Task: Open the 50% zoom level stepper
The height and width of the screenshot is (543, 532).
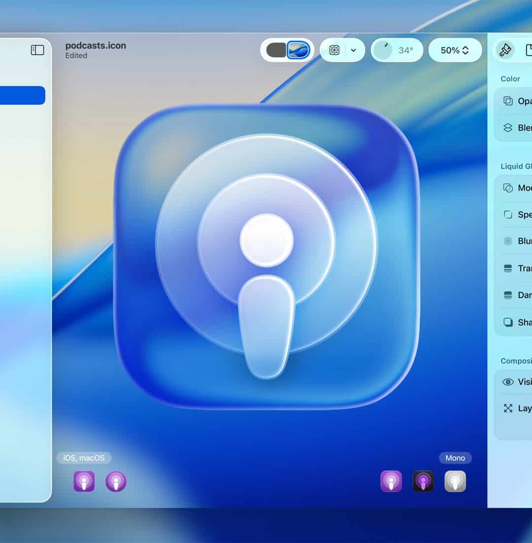Action: point(454,50)
